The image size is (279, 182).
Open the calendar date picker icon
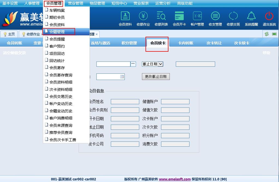pos(122,77)
